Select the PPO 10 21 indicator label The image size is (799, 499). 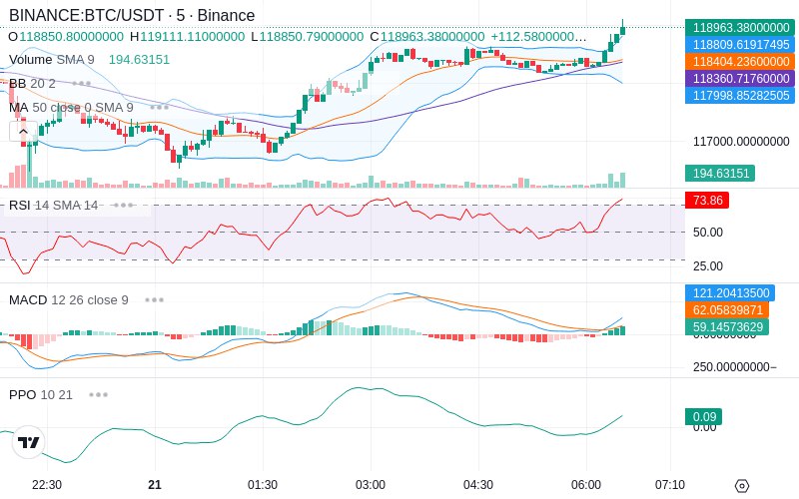point(41,394)
